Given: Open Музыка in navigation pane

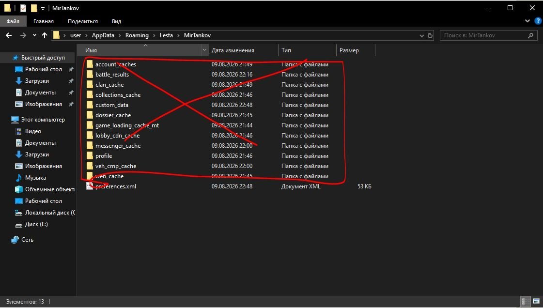Looking at the screenshot, I should [35, 178].
